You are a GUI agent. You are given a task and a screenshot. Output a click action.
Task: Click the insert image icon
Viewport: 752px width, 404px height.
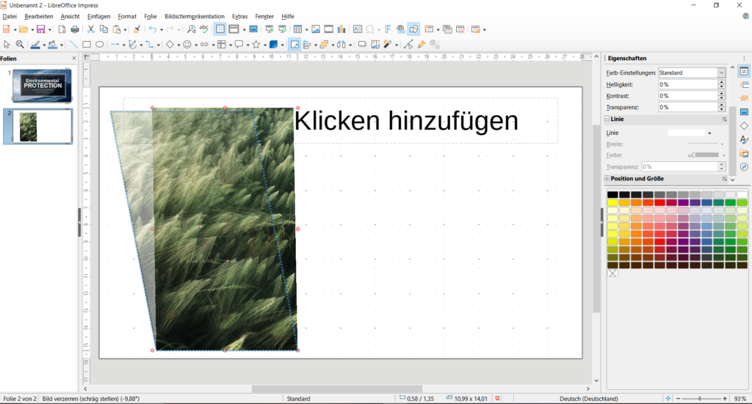tap(316, 29)
